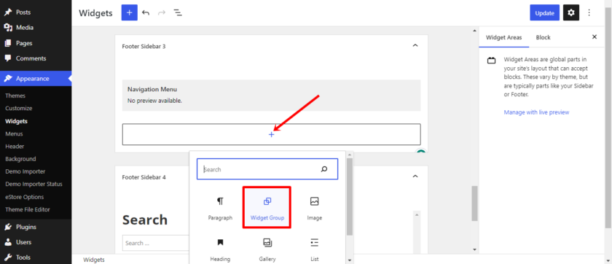The image size is (612, 264).
Task: Close the settings sidebar
Action: pos(595,36)
